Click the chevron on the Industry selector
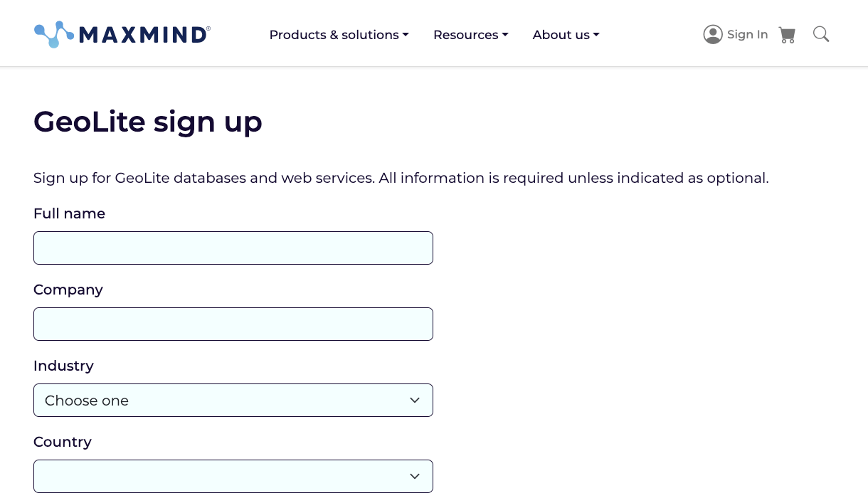This screenshot has height=503, width=868. coord(415,400)
